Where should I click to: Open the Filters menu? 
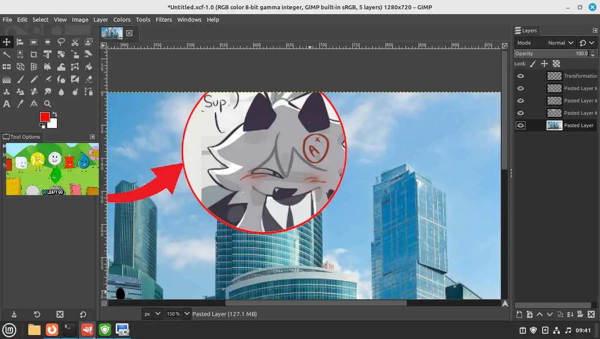pos(164,19)
